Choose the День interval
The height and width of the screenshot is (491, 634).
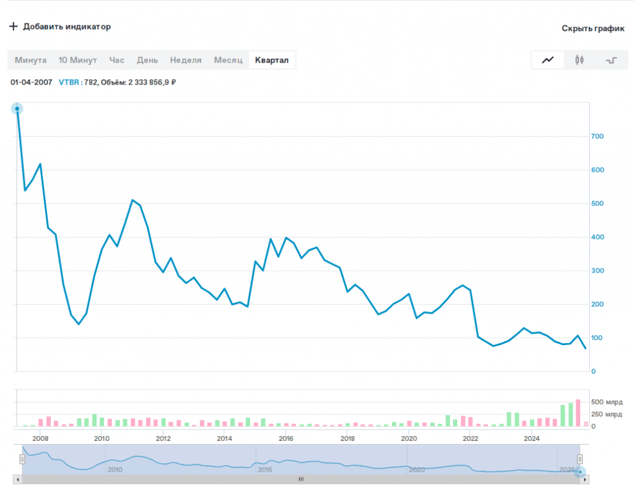(147, 60)
